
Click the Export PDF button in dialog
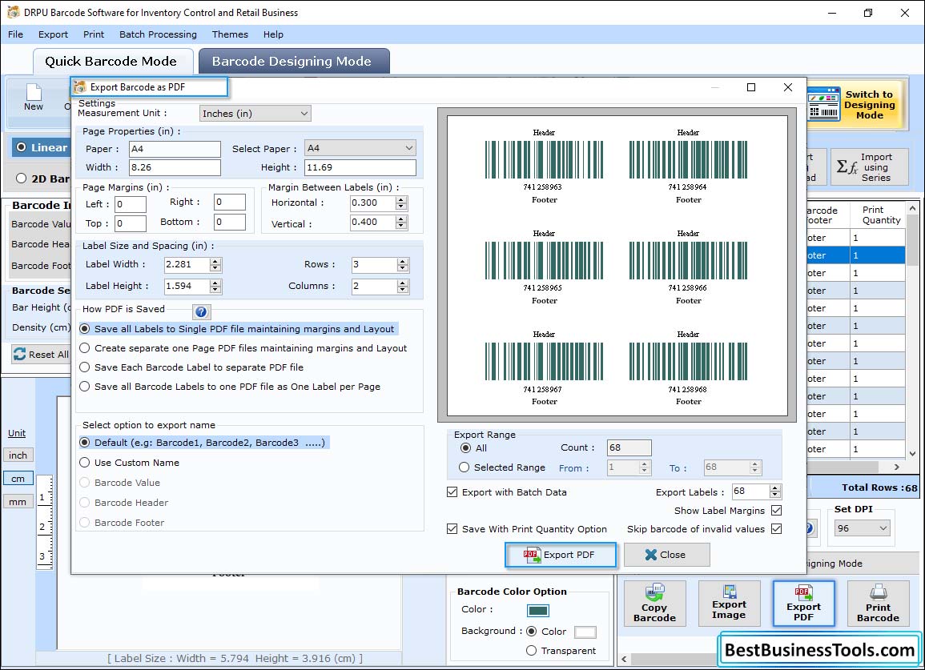[561, 555]
